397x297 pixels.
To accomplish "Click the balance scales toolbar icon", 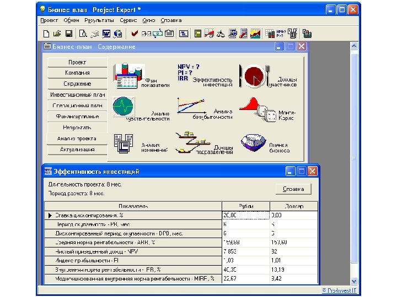I will tap(221, 34).
